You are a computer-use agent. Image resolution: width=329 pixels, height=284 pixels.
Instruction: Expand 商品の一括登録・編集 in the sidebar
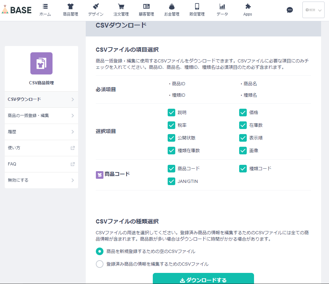coord(41,116)
